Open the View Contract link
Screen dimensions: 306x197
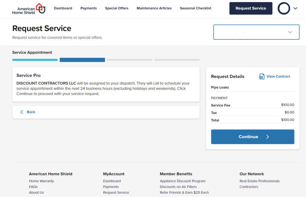click(x=278, y=77)
